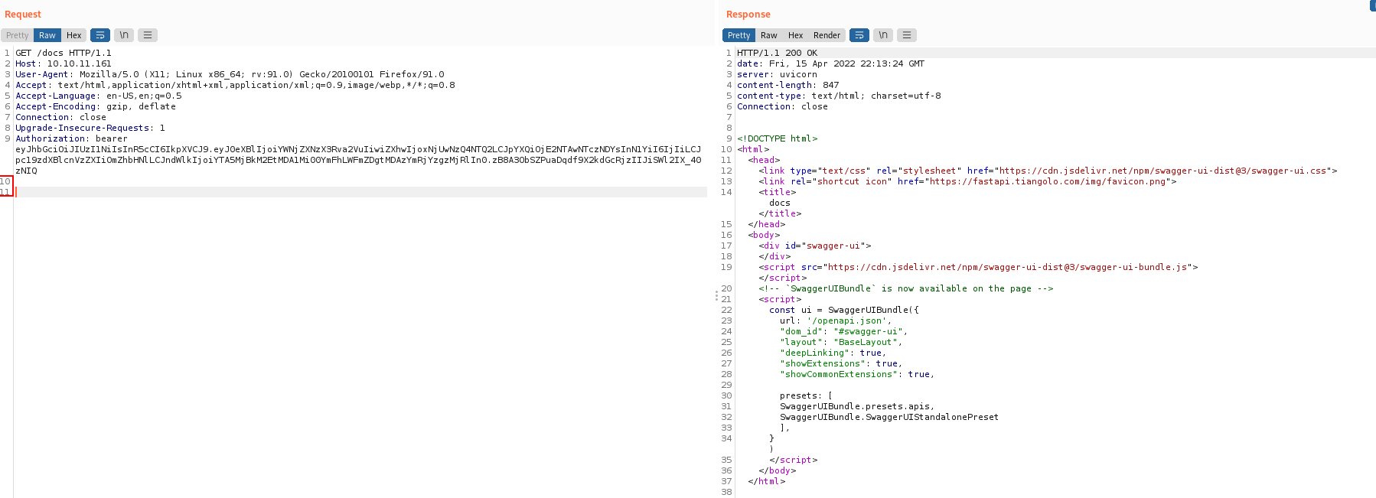Click the token's last line 'zNIQ'
Screen dimensions: 1376x498
[26, 171]
